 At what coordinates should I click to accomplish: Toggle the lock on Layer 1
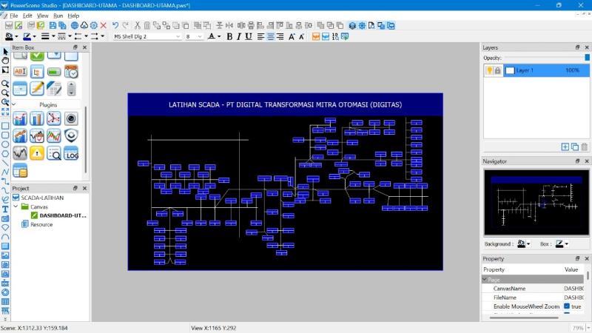(498, 70)
